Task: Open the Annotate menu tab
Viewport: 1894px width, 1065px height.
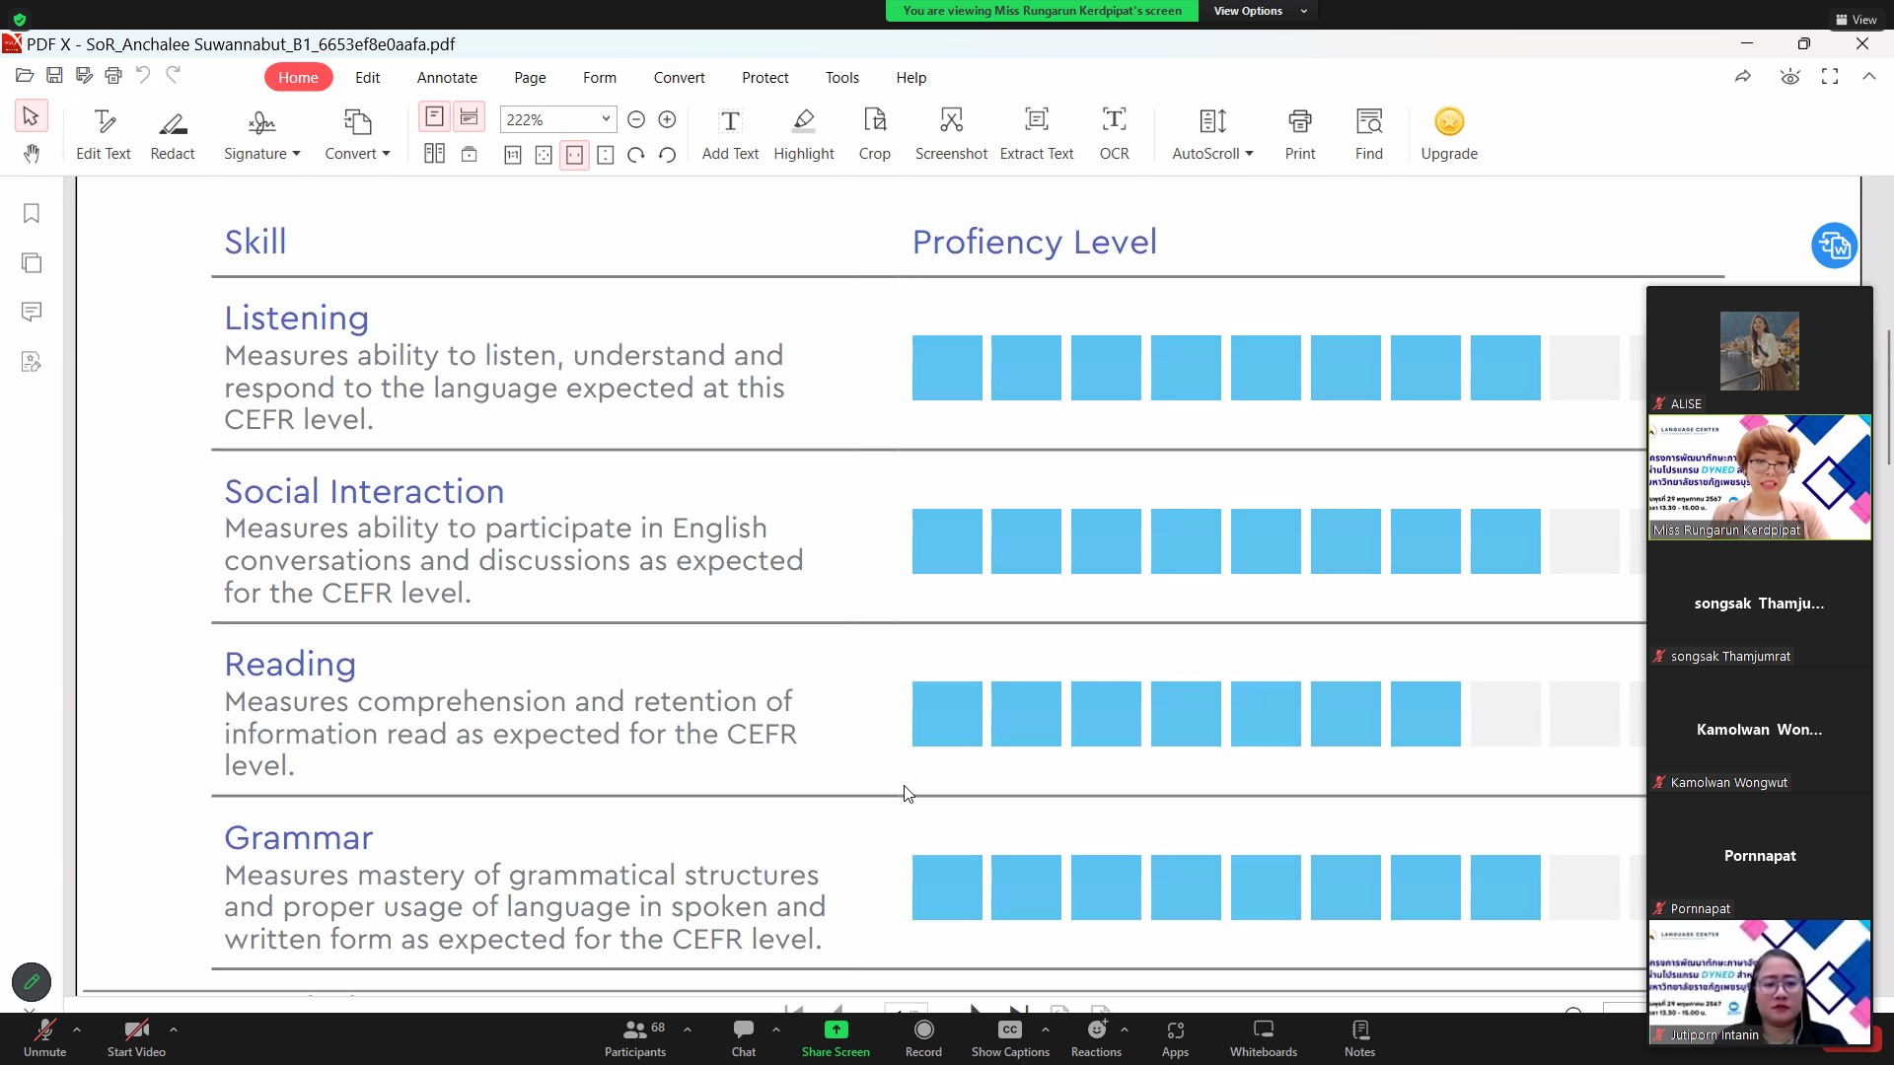Action: pyautogui.click(x=447, y=77)
